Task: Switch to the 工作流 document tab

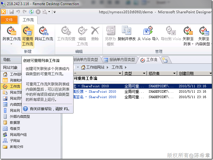Action: click(x=149, y=60)
